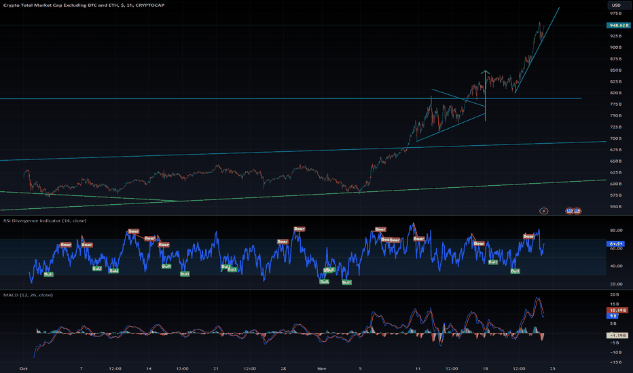
Task: Click the 550 B price axis label
Action: (x=615, y=206)
